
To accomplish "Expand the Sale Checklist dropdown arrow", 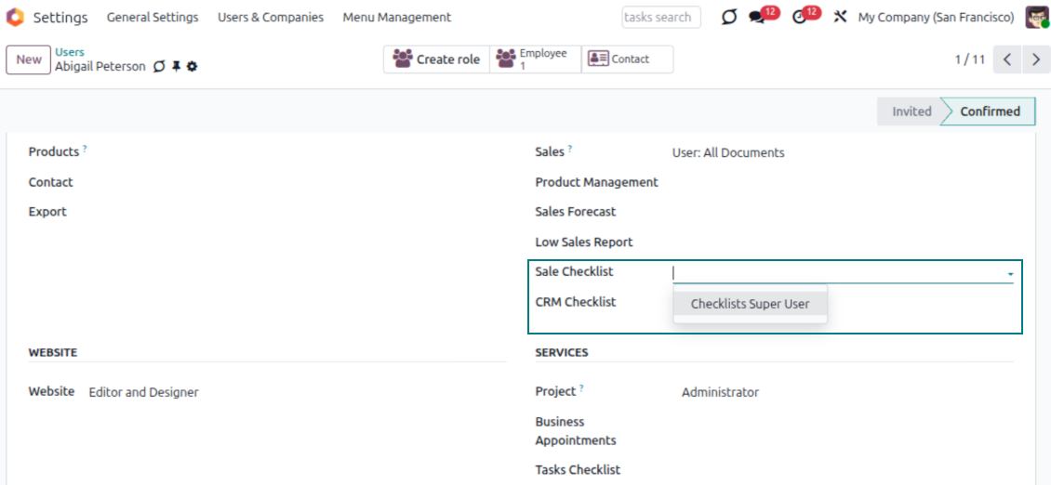I will (x=1010, y=274).
